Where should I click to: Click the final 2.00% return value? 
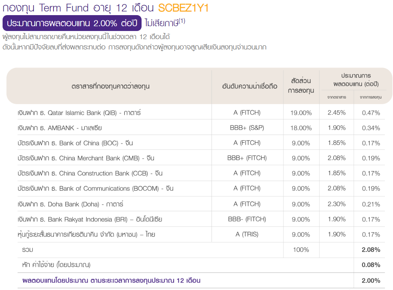tap(371, 280)
